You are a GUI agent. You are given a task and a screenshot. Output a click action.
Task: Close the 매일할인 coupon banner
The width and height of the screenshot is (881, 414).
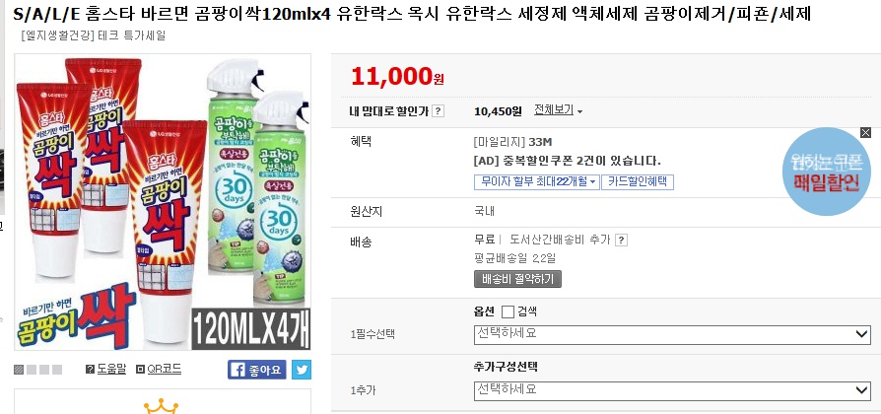pos(865,132)
